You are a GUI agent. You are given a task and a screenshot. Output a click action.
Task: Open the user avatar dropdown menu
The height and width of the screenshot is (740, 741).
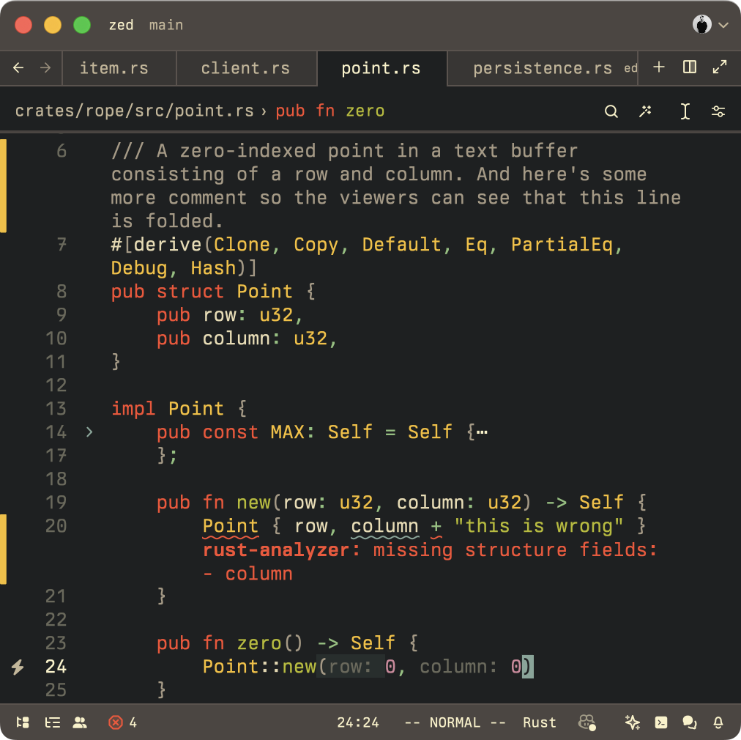(710, 25)
